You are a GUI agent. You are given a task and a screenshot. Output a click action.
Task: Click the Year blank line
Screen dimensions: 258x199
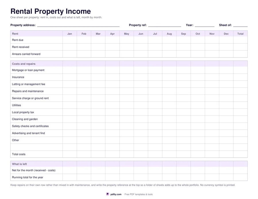pos(204,25)
